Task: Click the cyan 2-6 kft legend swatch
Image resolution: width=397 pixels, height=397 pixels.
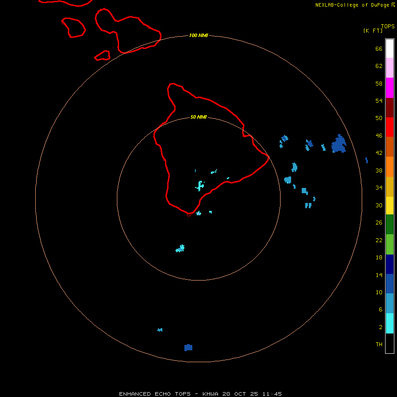Action: click(x=390, y=323)
